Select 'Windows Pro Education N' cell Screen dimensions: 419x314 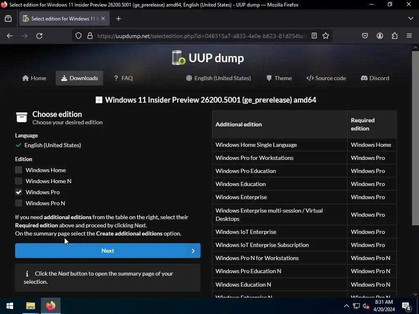click(x=280, y=271)
